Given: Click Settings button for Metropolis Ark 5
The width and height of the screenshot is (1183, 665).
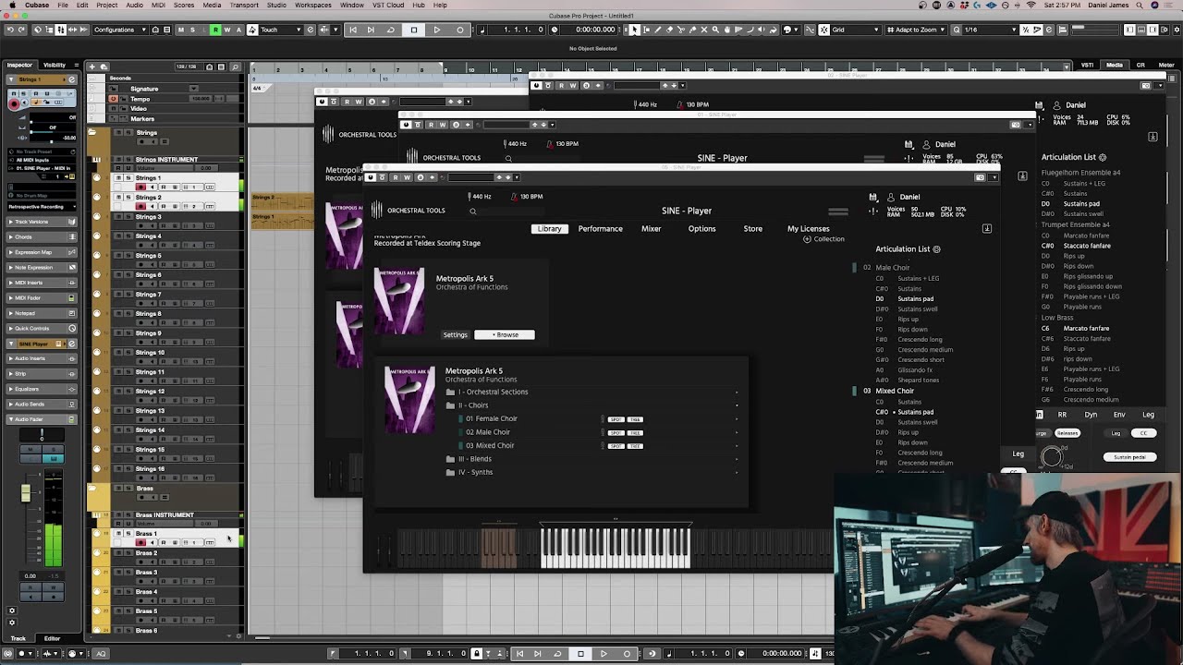Looking at the screenshot, I should [x=455, y=334].
